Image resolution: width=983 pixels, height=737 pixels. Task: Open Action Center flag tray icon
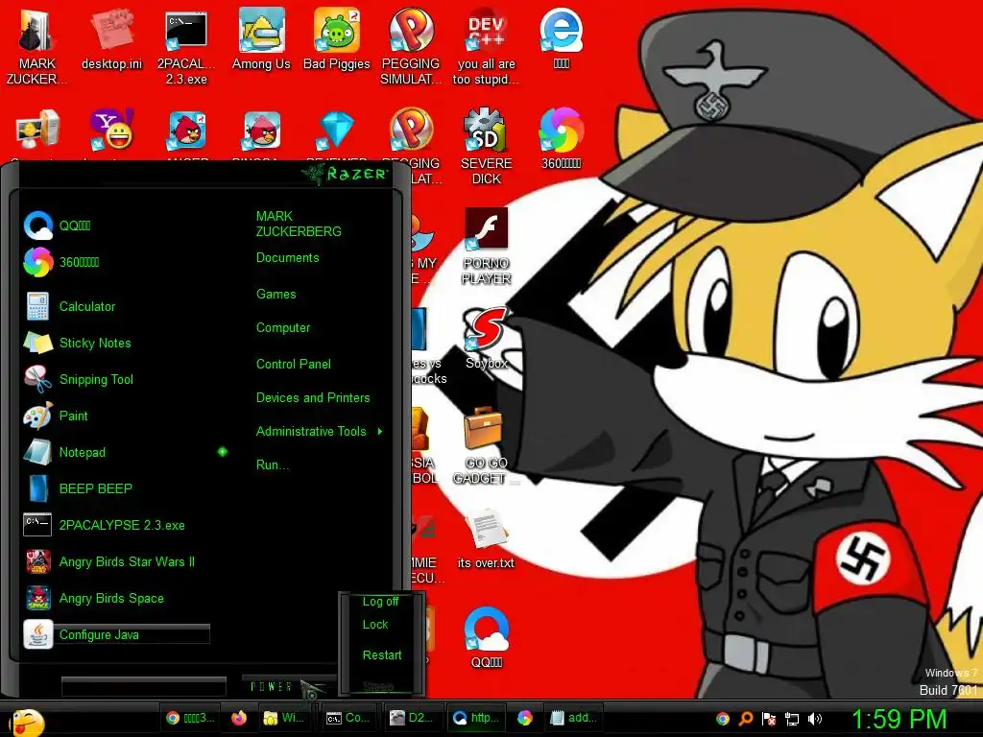(x=769, y=719)
